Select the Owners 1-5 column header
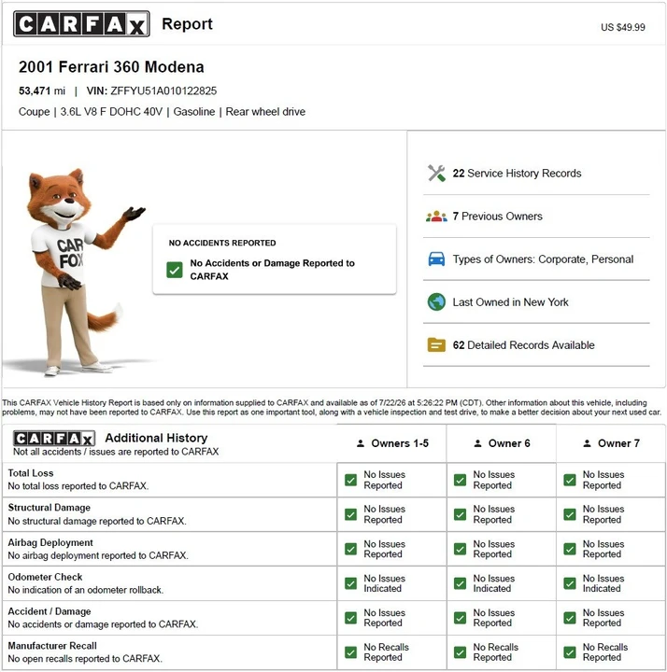 pyautogui.click(x=392, y=443)
